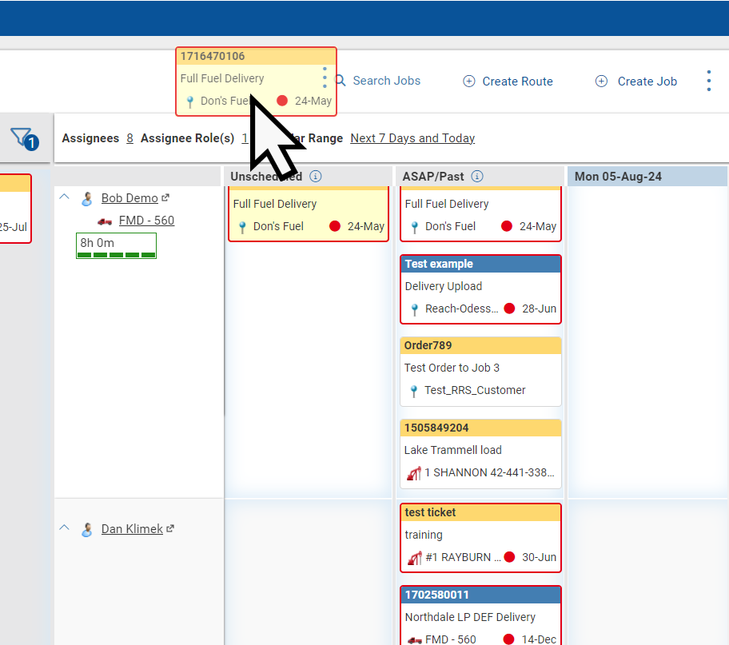The image size is (729, 645).
Task: Click the 1 SHANNON 42-441-338... well name
Action: coord(489,472)
